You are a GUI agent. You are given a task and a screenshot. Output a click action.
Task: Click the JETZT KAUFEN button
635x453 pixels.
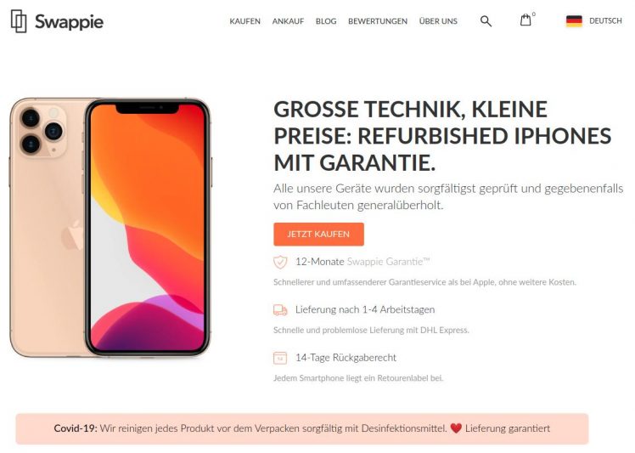pyautogui.click(x=318, y=234)
